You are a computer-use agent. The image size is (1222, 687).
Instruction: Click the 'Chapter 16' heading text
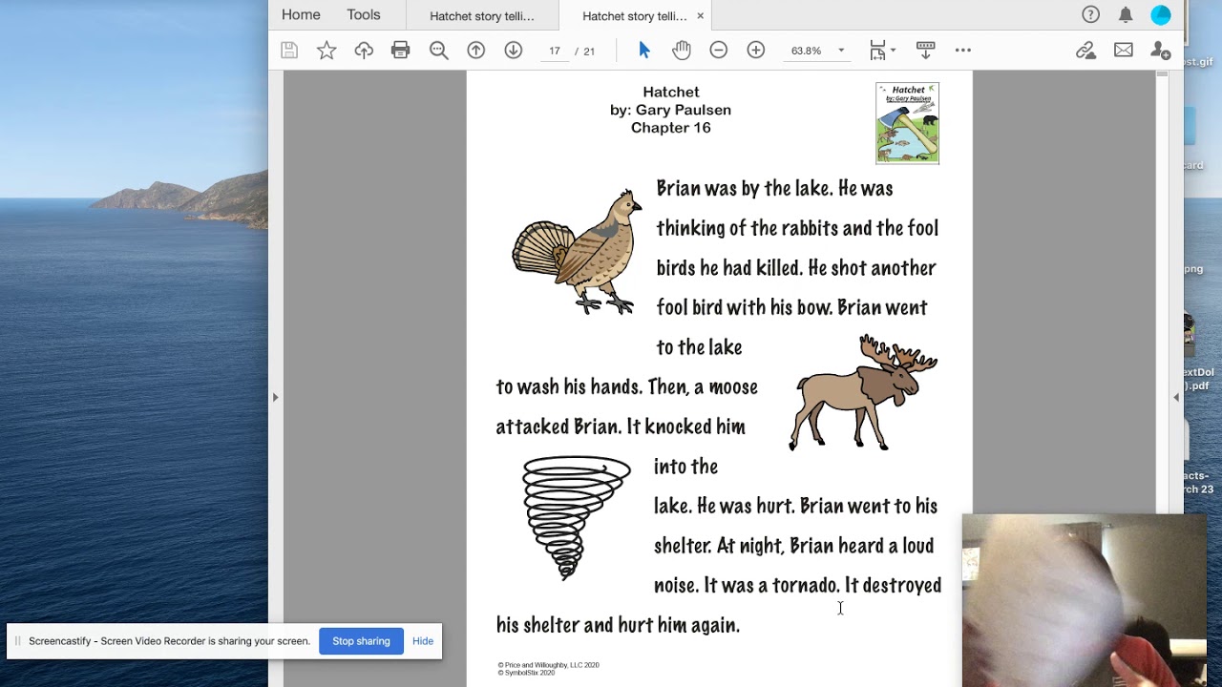671,128
